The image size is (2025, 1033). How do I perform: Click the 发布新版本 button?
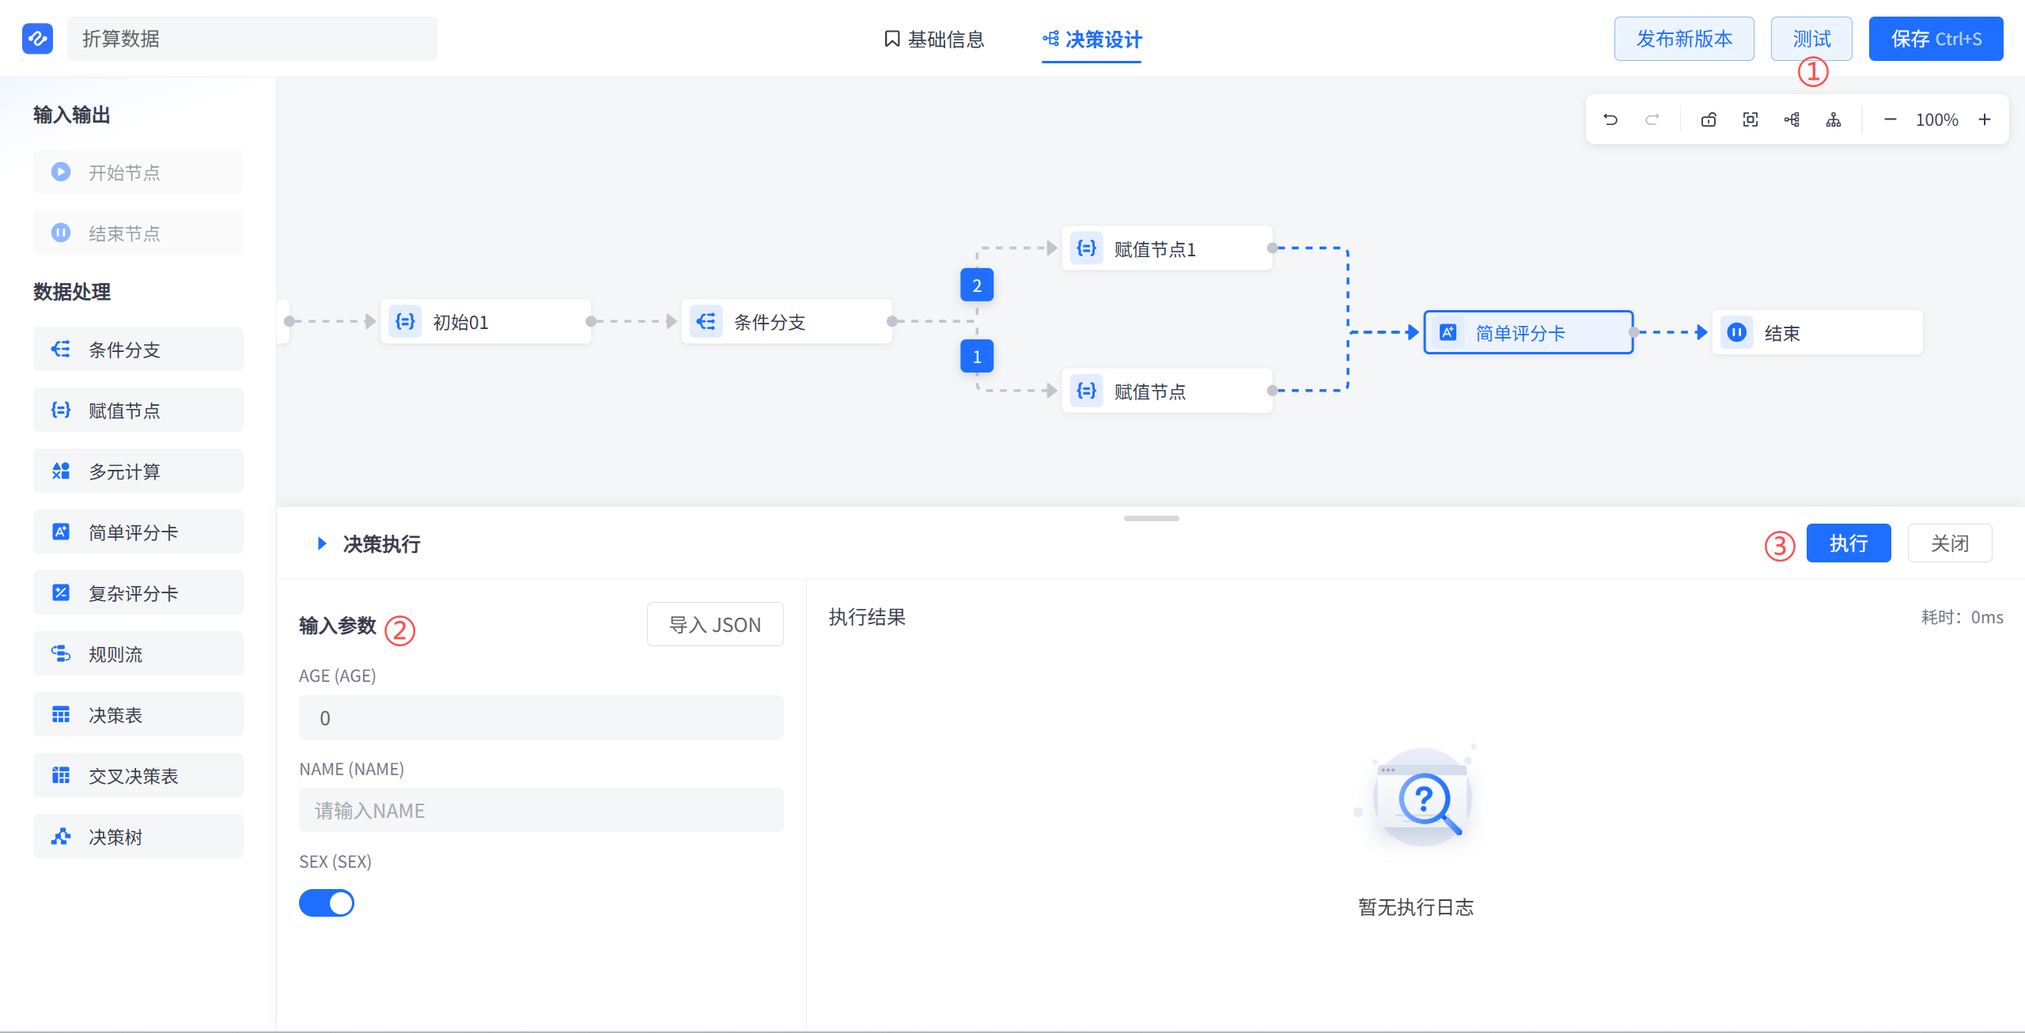click(x=1684, y=39)
